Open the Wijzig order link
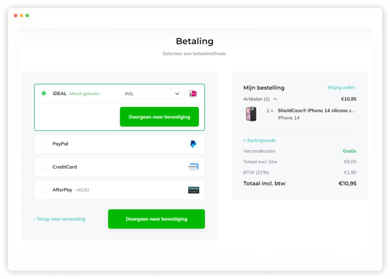The image size is (390, 279). click(342, 88)
